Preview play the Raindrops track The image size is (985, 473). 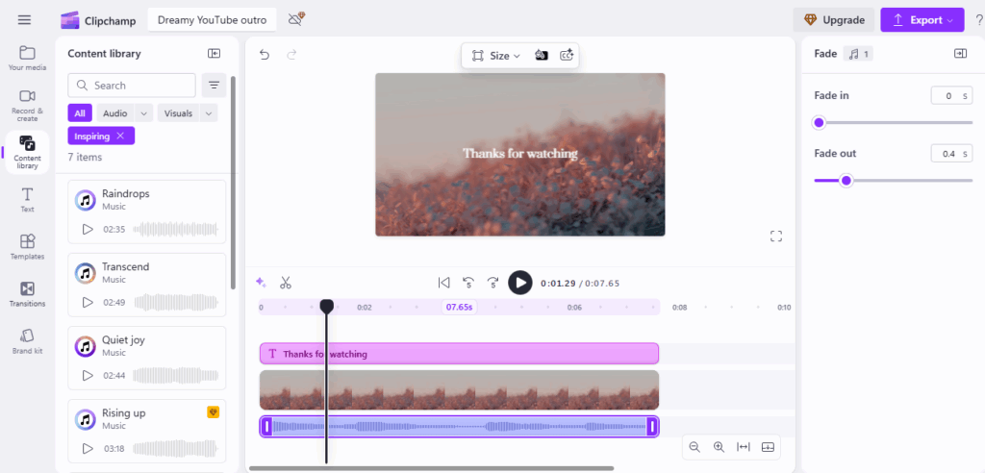[88, 229]
